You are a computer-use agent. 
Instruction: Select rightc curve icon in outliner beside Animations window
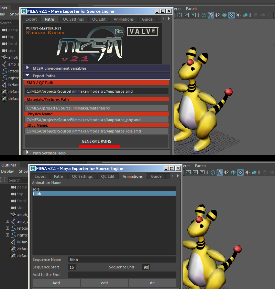click(x=14, y=235)
